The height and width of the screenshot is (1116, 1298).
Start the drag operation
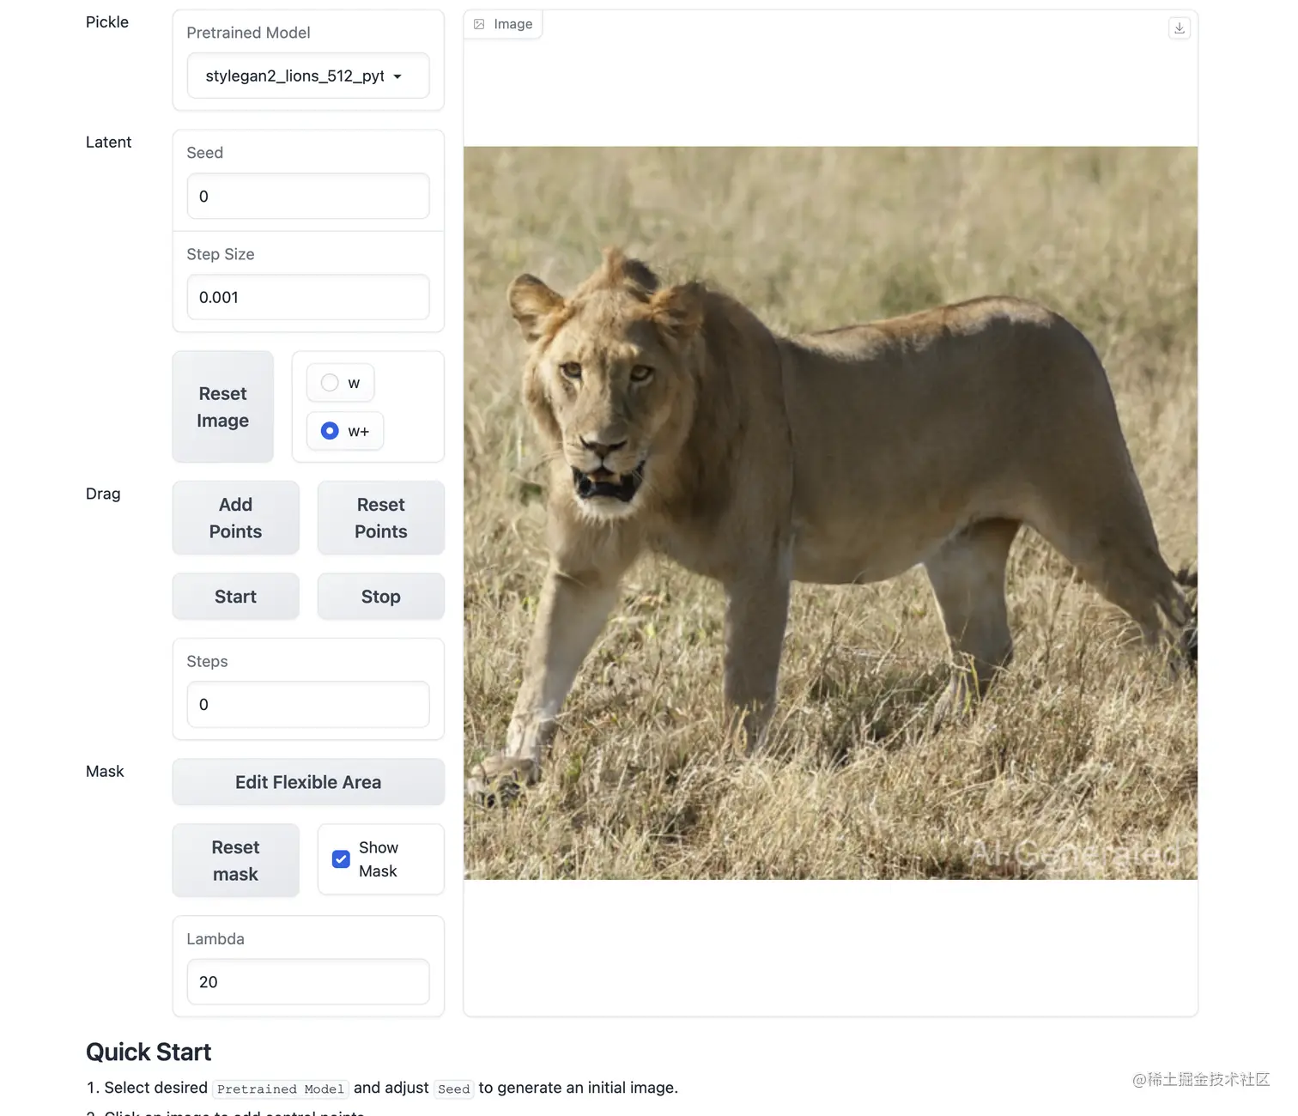pyautogui.click(x=235, y=597)
